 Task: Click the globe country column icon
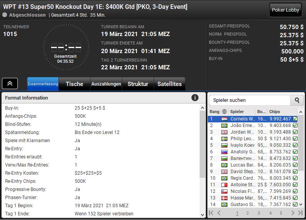coord(224,112)
